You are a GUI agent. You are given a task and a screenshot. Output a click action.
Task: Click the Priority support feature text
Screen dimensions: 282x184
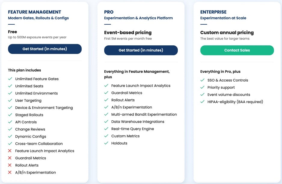coord(221,87)
